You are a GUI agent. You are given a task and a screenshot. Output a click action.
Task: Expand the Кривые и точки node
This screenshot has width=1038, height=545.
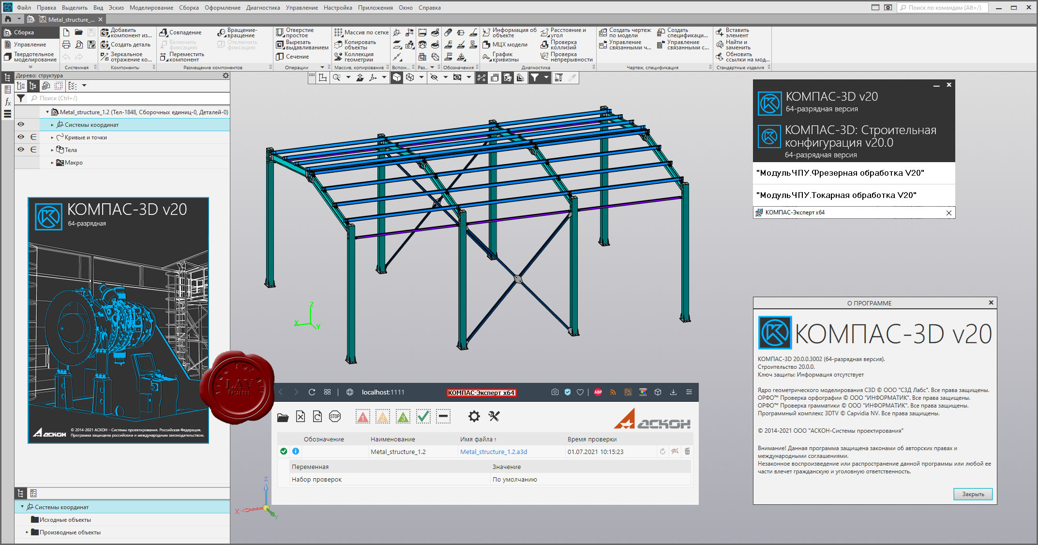pos(52,137)
